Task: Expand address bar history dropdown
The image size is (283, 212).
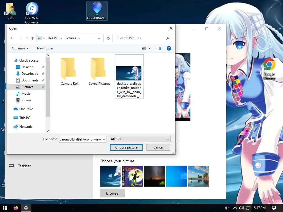Action: (99, 38)
